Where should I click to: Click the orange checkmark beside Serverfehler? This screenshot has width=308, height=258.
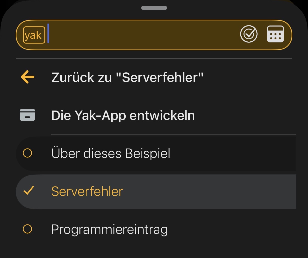[28, 191]
